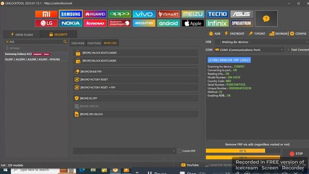Select the Qualcomm Snapdragon logo

[x=120, y=23]
